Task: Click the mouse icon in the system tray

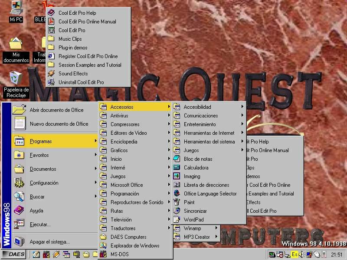Action: pyautogui.click(x=317, y=254)
